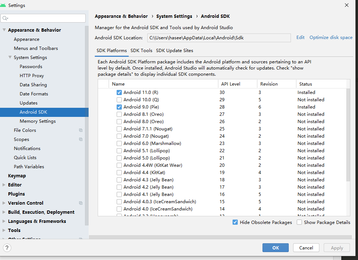Open Optimize disk space
The image size is (358, 260).
(x=331, y=37)
